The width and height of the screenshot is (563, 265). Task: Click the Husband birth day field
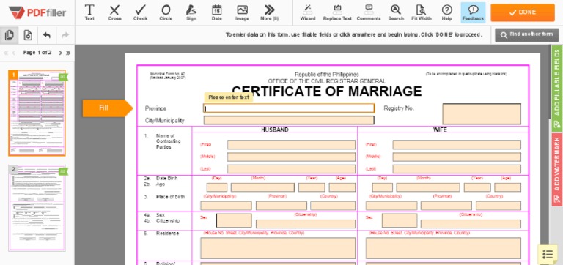pos(217,187)
